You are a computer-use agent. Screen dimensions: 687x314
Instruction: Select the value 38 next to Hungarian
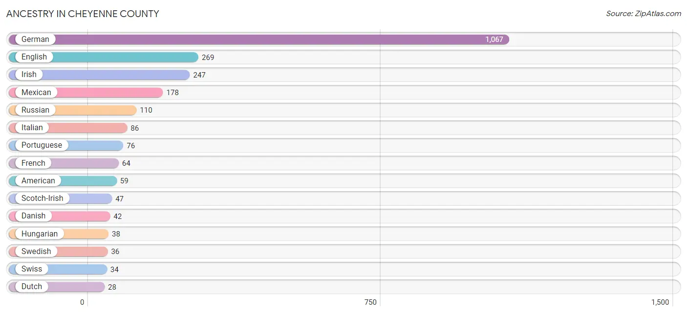point(116,234)
